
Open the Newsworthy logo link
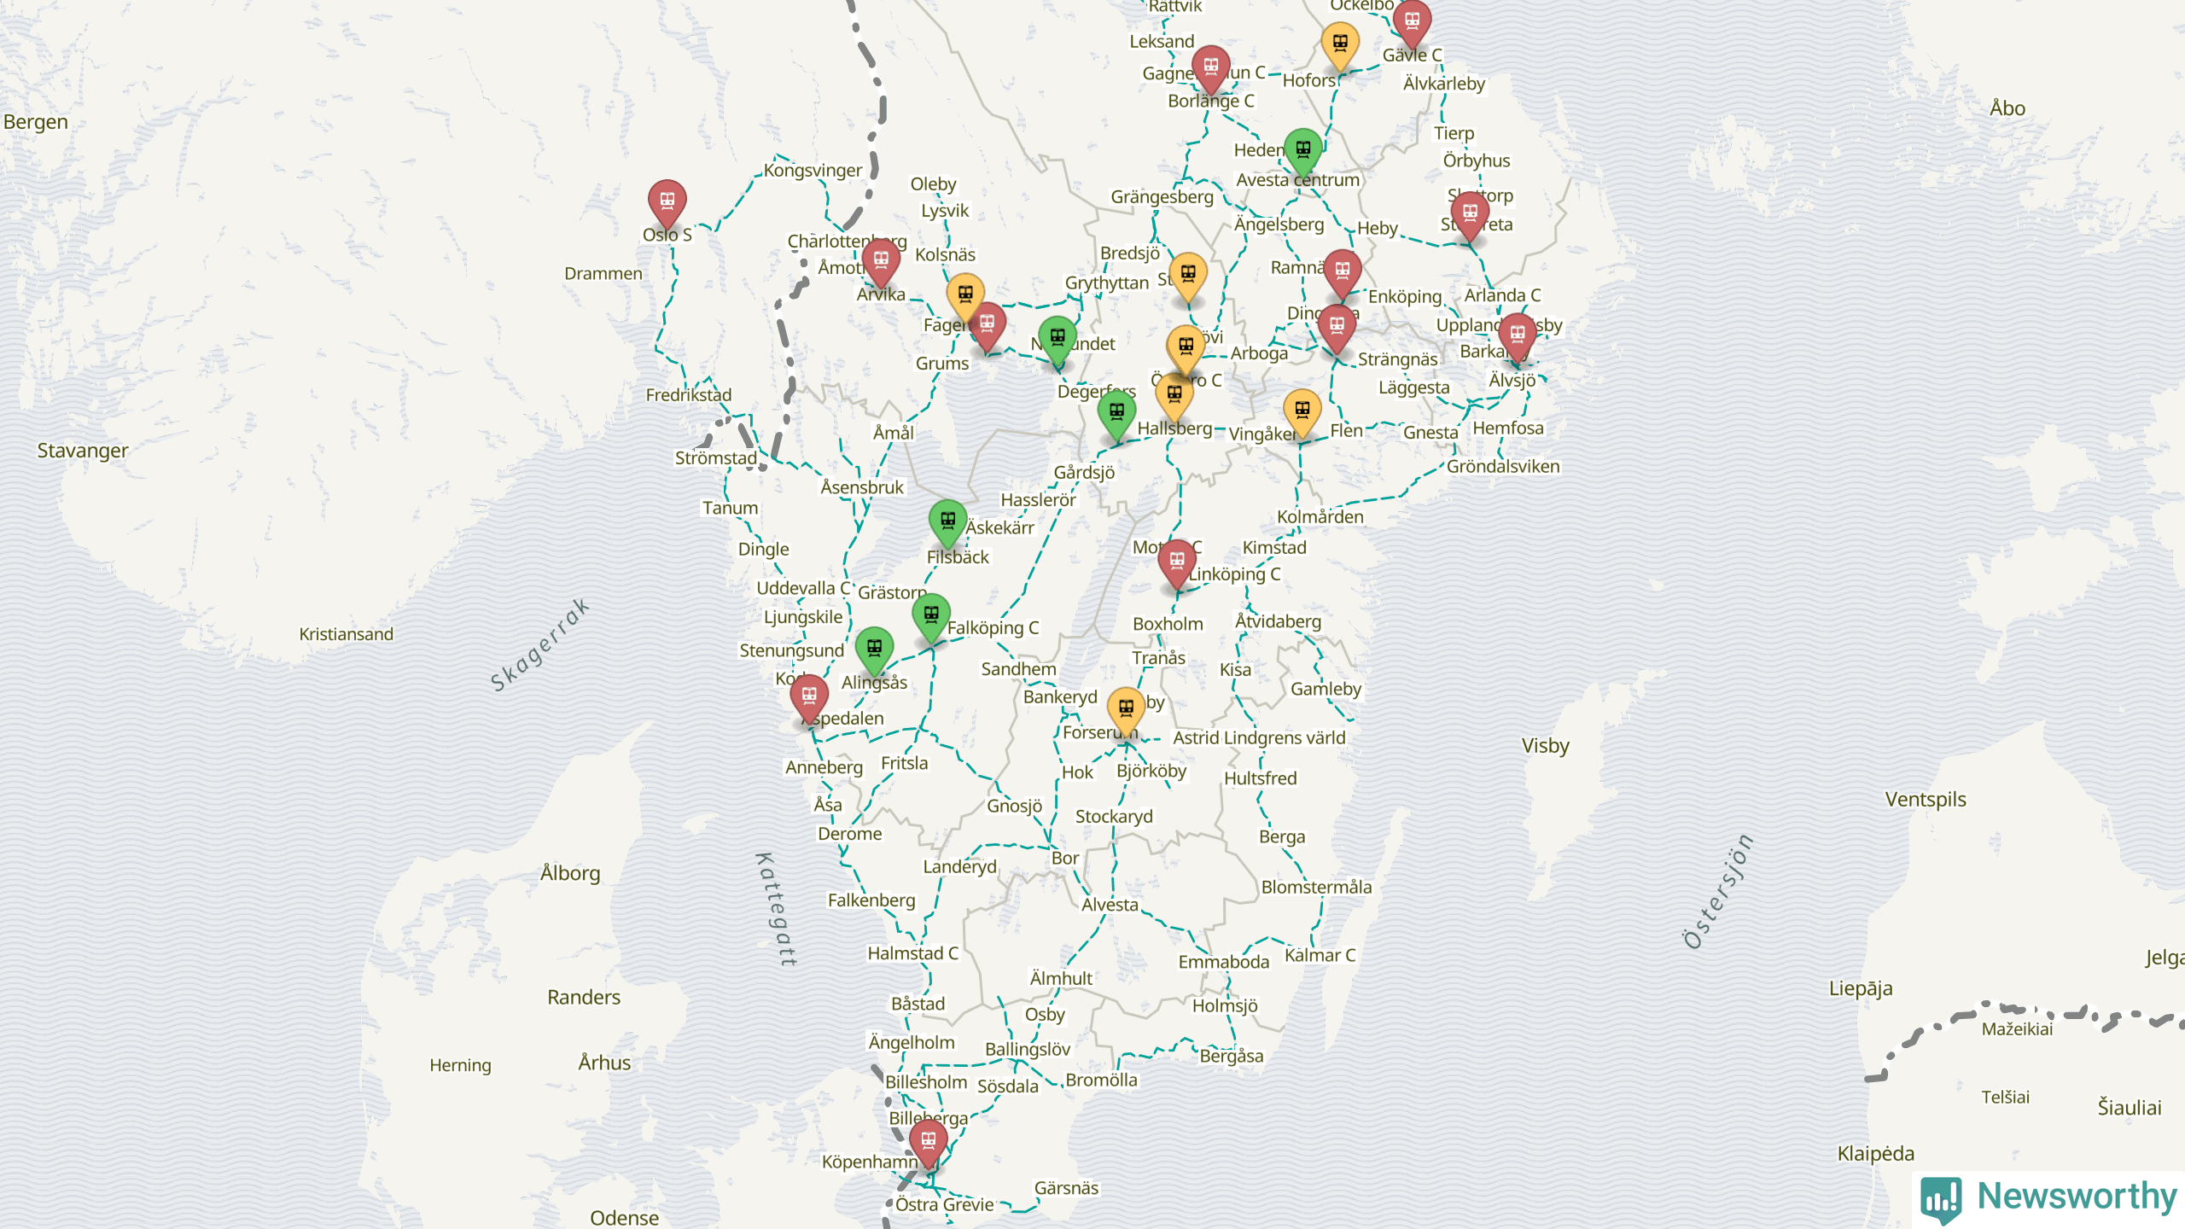2048,1197
